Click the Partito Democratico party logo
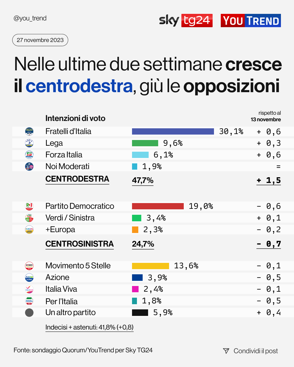 tap(29, 206)
